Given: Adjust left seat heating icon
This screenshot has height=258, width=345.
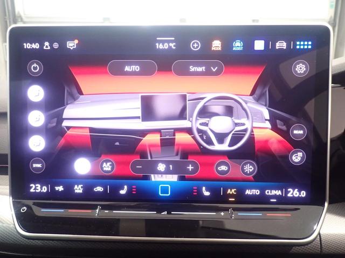Looking at the screenshot, I should [x=123, y=190].
